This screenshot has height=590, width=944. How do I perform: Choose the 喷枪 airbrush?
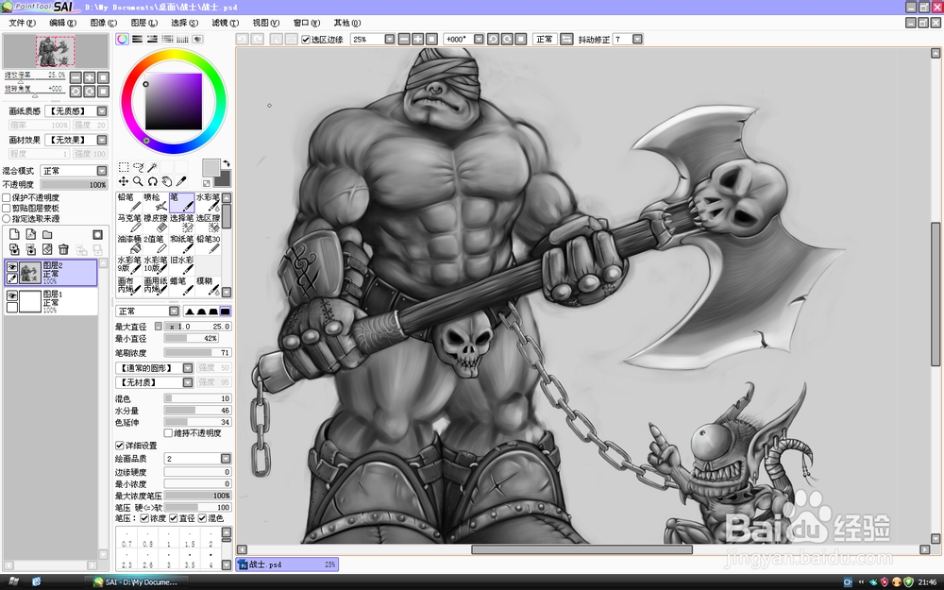pos(156,202)
